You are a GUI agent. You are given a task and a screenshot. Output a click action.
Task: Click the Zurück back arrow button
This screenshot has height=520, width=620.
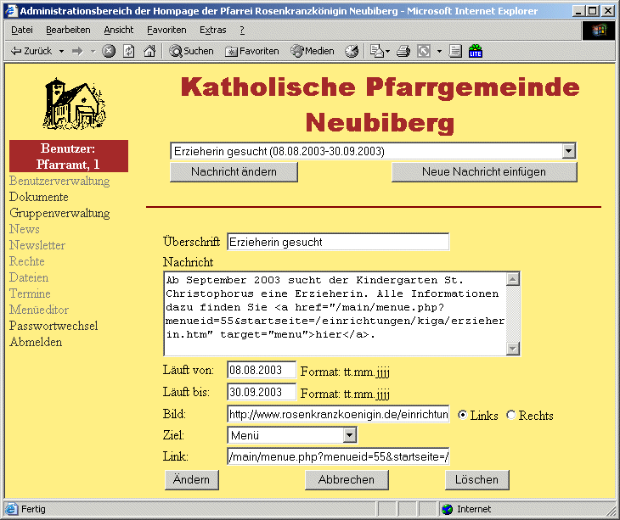pos(31,52)
